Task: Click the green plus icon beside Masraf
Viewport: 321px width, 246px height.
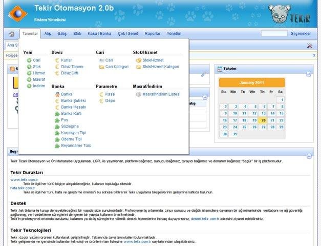Action: pyautogui.click(x=29, y=79)
